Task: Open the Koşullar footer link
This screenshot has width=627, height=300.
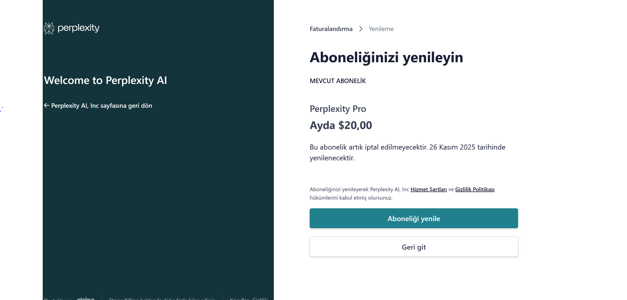Action: [x=239, y=299]
